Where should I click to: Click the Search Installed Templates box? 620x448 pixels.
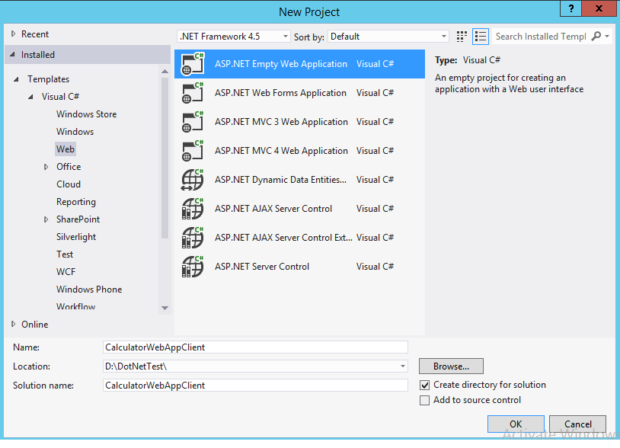pyautogui.click(x=541, y=37)
